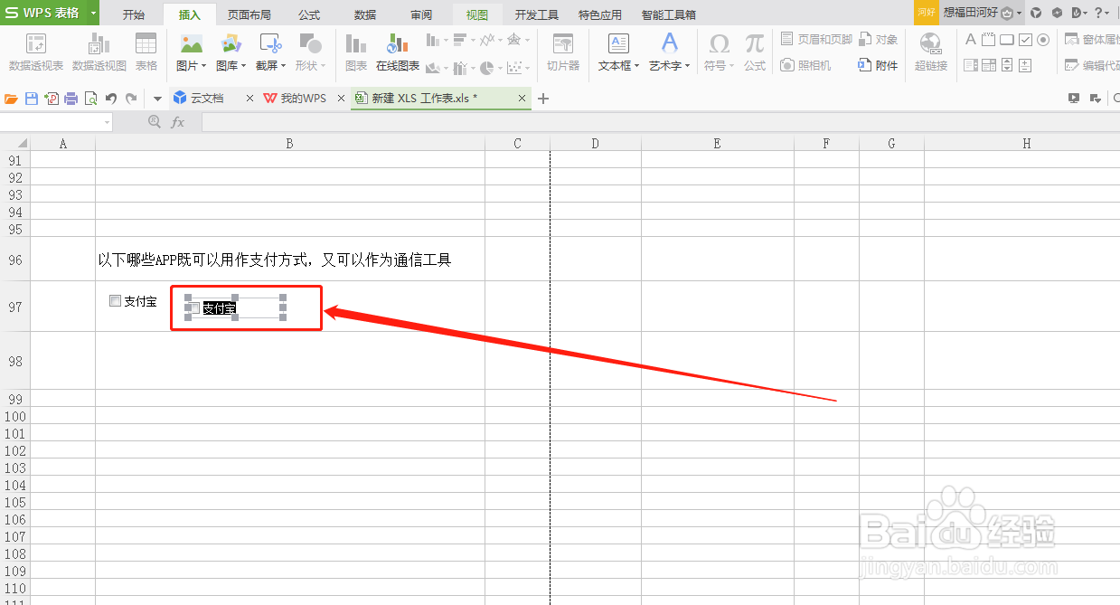Expand the quick access toolbar customize arrow

[157, 99]
